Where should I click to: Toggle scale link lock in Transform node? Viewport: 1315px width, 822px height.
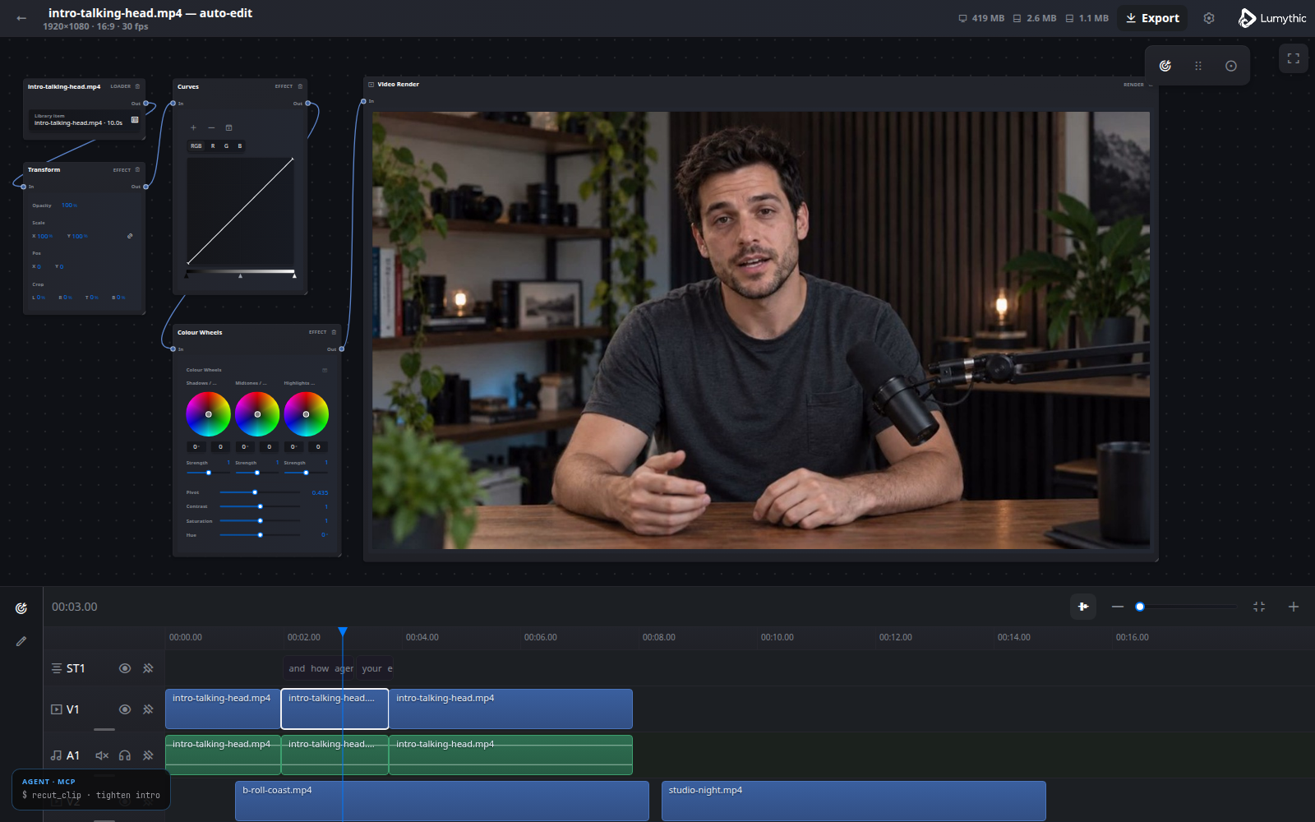[x=130, y=236]
